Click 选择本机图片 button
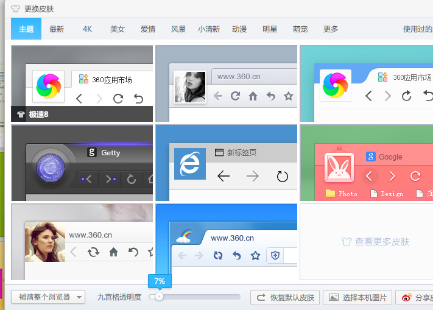433x310 pixels. pyautogui.click(x=357, y=298)
